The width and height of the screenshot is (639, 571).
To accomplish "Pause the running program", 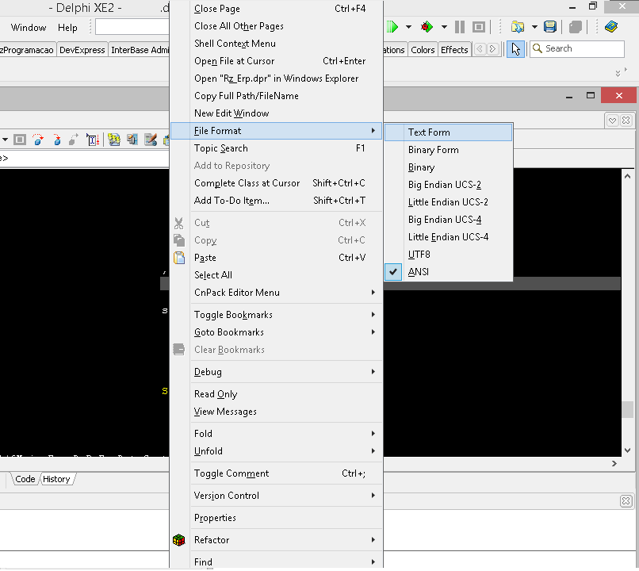I will [x=458, y=26].
